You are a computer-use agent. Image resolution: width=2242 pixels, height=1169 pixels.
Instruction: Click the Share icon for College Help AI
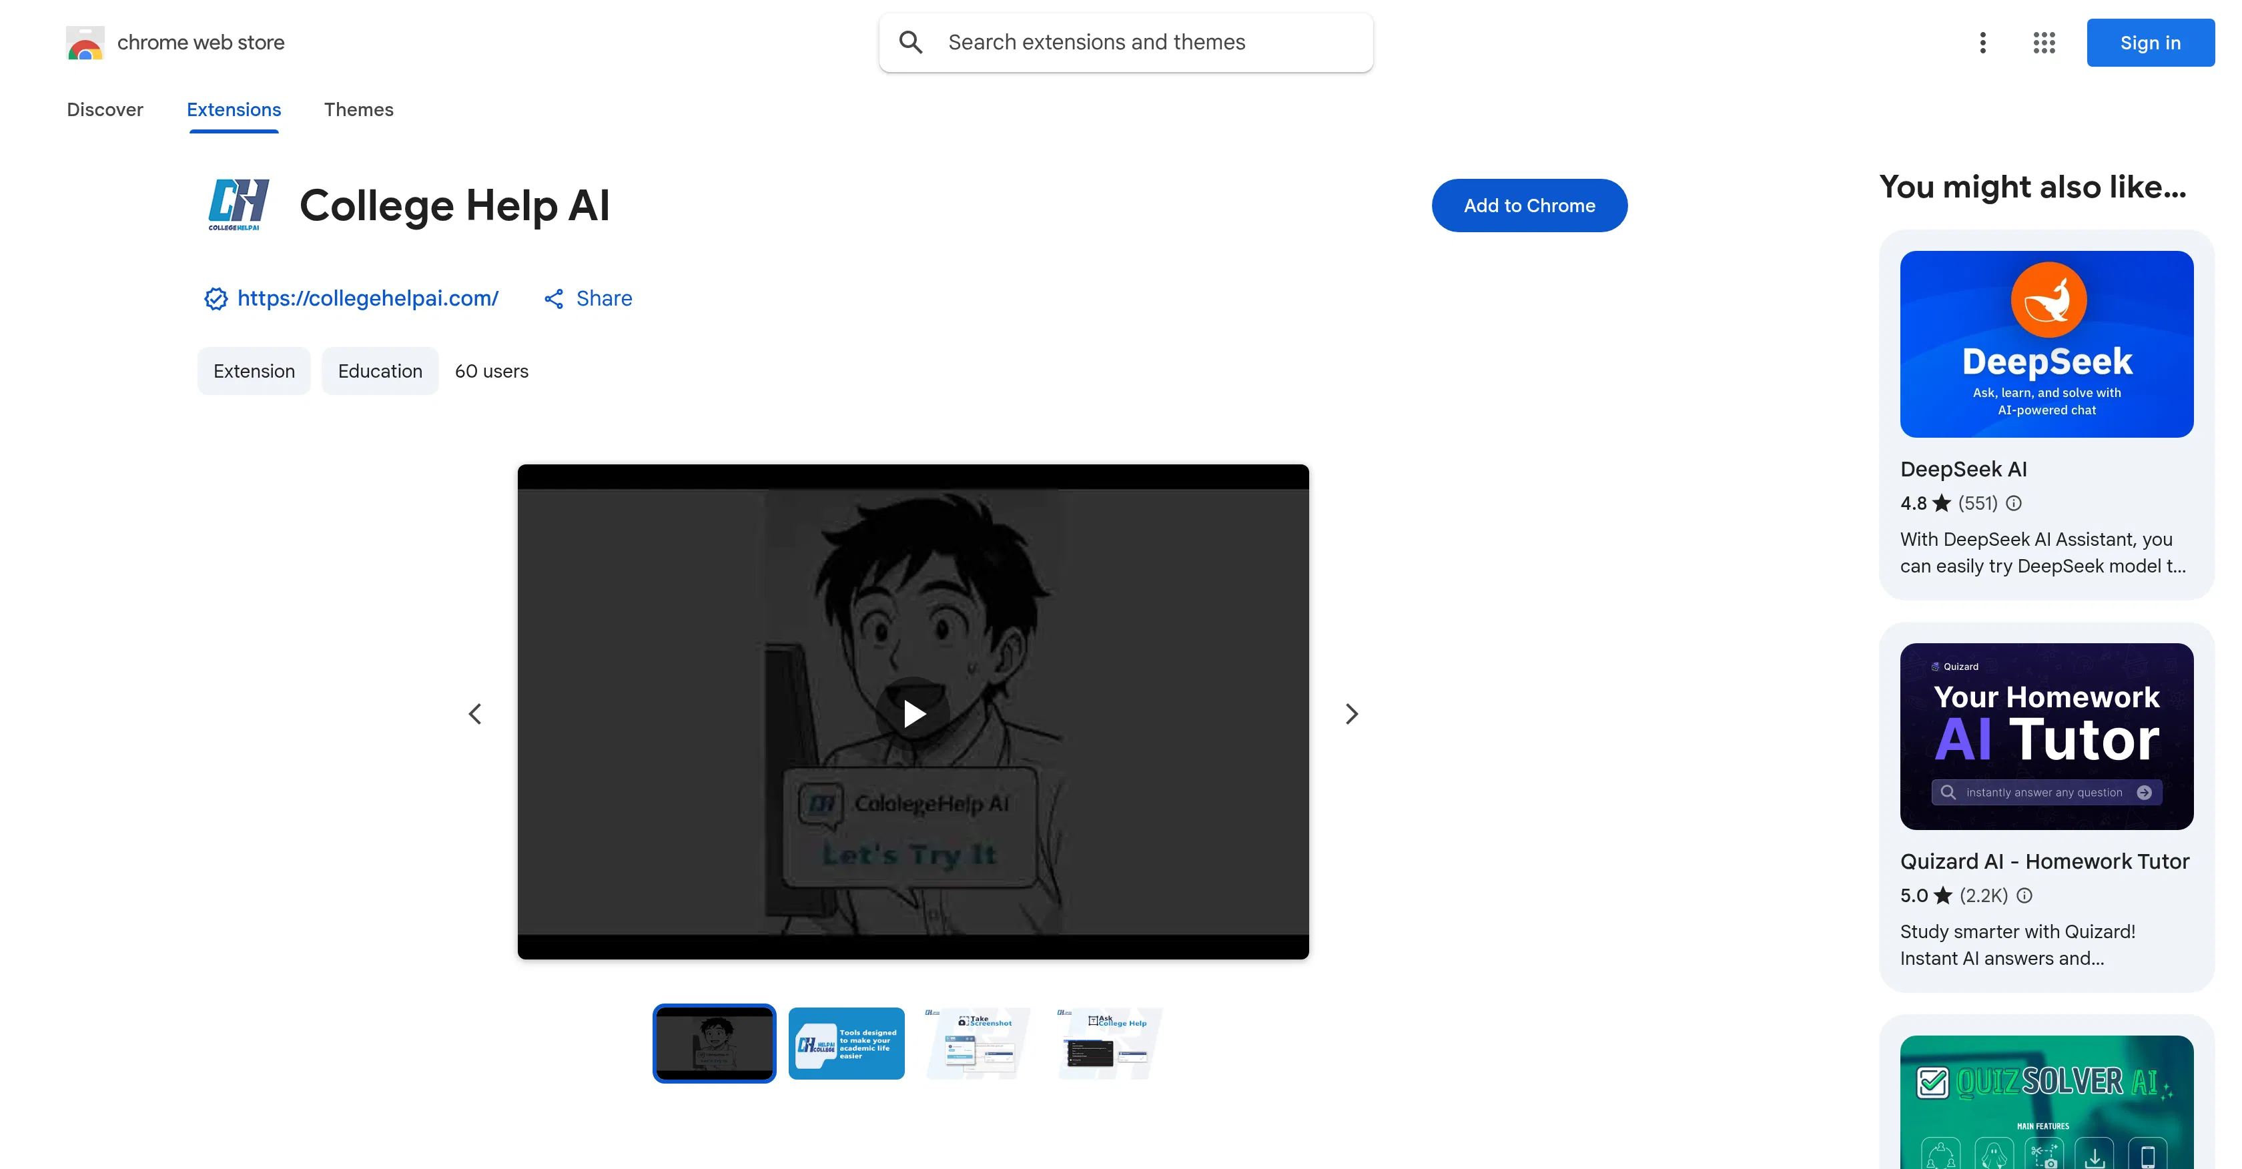(555, 298)
